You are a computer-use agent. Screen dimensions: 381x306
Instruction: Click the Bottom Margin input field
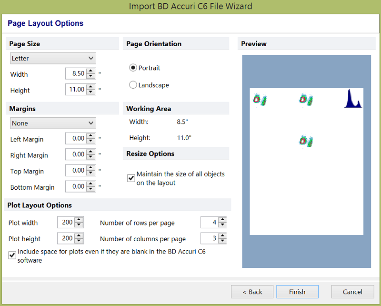point(76,187)
